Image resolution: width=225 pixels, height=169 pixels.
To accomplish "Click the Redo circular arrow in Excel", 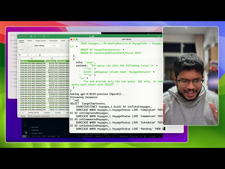I will (x=44, y=37).
